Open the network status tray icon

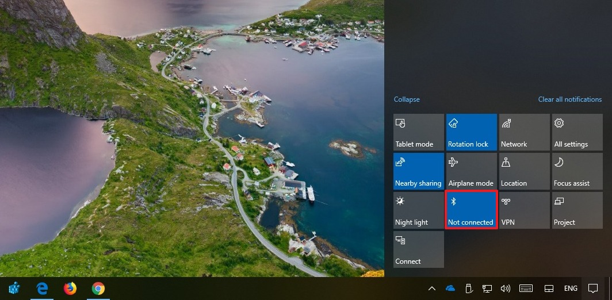click(x=487, y=289)
